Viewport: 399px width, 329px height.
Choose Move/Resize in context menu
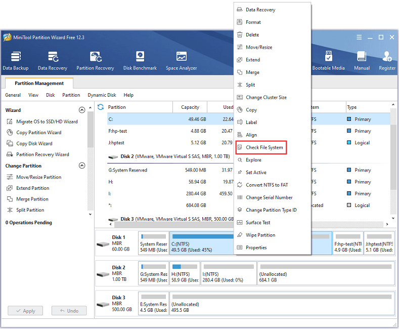pyautogui.click(x=272, y=47)
